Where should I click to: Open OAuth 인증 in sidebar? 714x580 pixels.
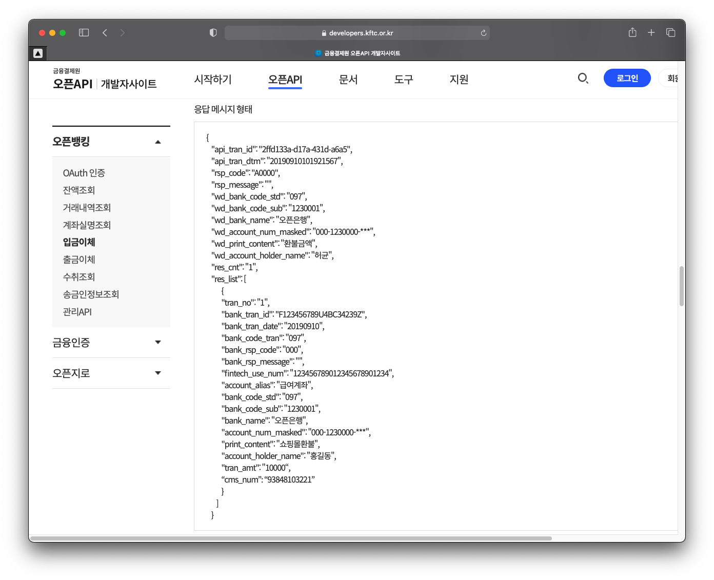point(84,173)
